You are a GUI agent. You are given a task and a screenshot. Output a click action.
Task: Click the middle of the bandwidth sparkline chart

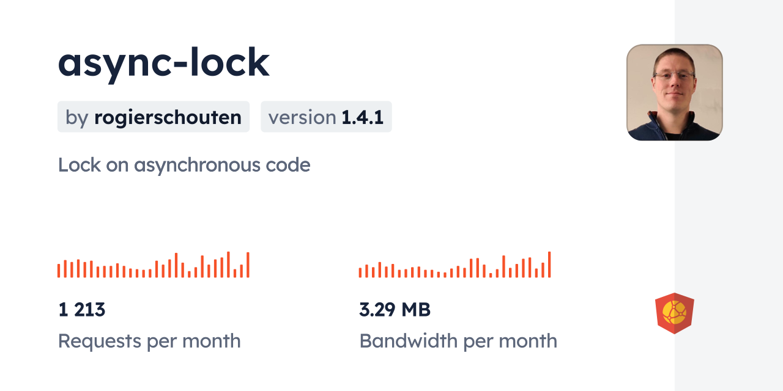click(x=455, y=266)
